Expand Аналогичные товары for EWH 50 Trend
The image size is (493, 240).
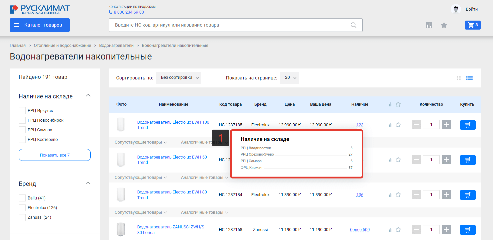tap(205, 178)
